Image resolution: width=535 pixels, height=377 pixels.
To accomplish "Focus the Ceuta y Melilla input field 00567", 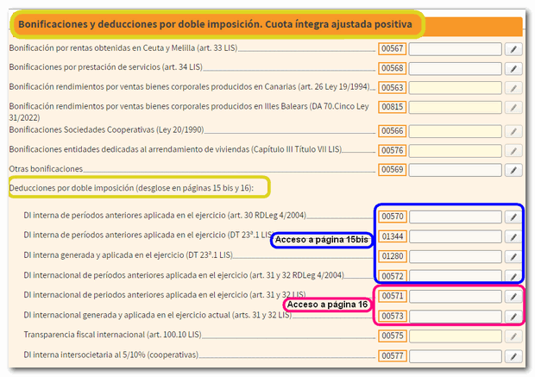I will (x=455, y=49).
